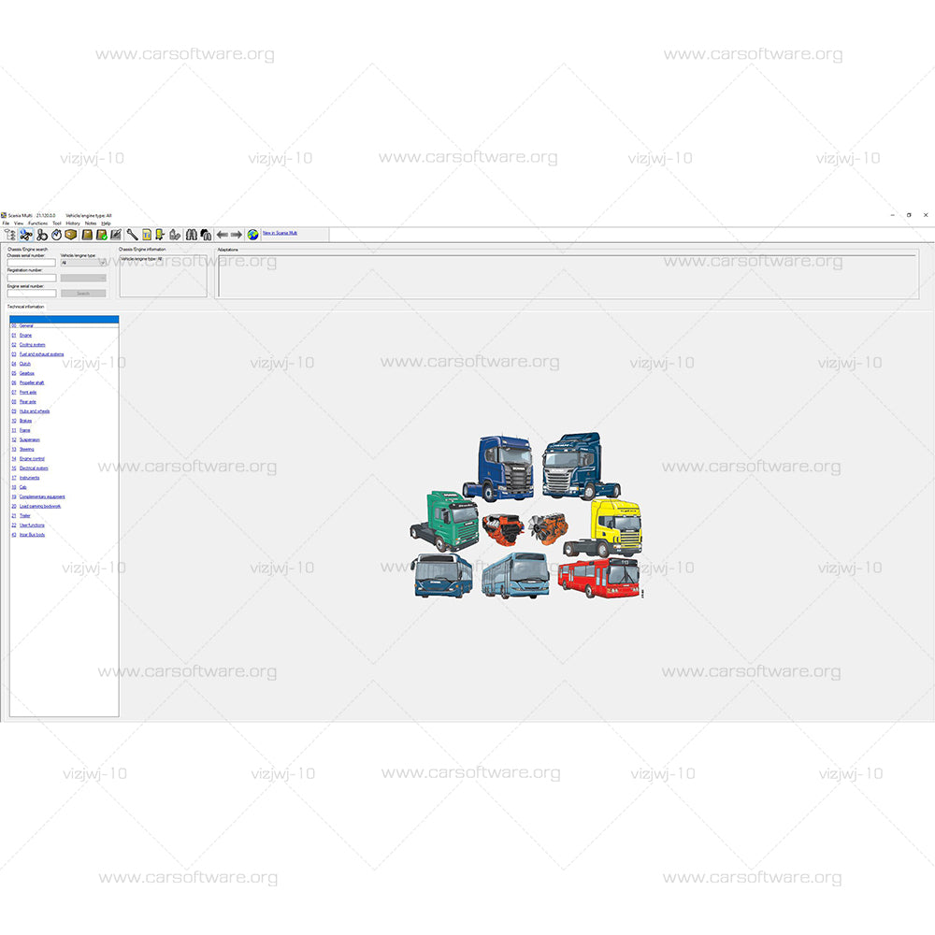Image resolution: width=935 pixels, height=935 pixels.
Task: Click the tree structure icon in the toolbar
Action: (9, 235)
